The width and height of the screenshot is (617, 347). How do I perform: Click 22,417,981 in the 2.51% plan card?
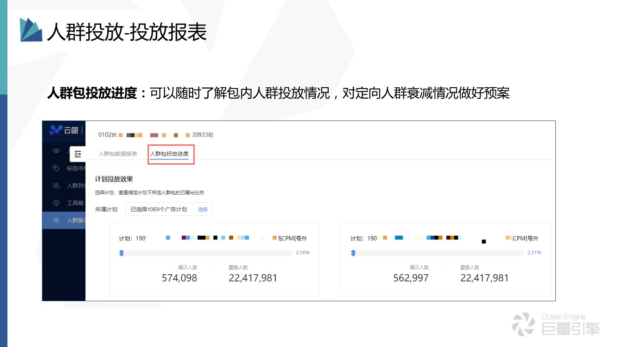click(x=484, y=278)
